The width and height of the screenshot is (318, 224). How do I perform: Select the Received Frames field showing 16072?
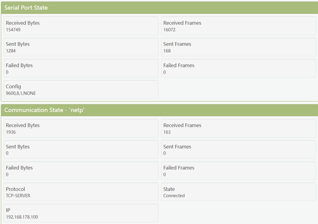(238, 26)
